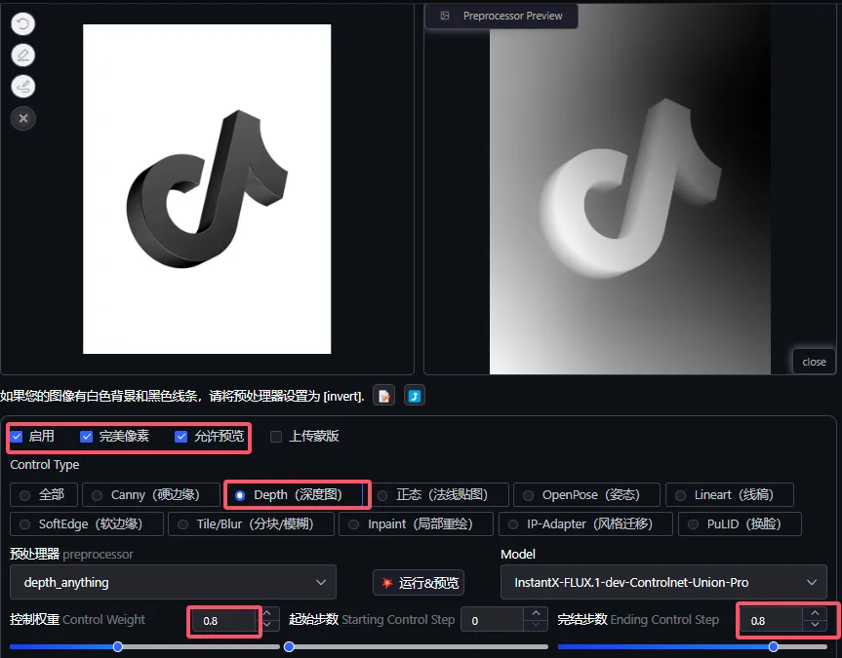Select the brush draw tool icon
Viewport: 842px width, 658px height.
(23, 87)
